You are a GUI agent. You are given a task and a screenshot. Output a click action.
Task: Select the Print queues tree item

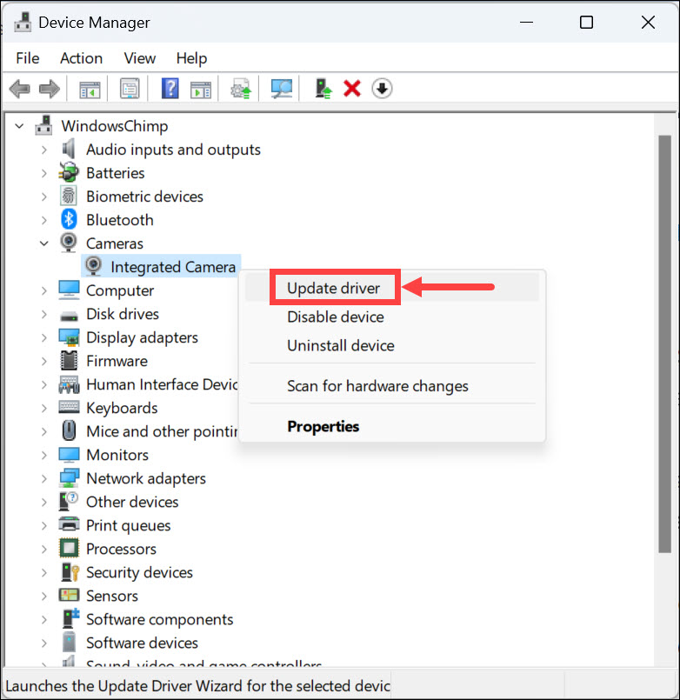(x=128, y=525)
